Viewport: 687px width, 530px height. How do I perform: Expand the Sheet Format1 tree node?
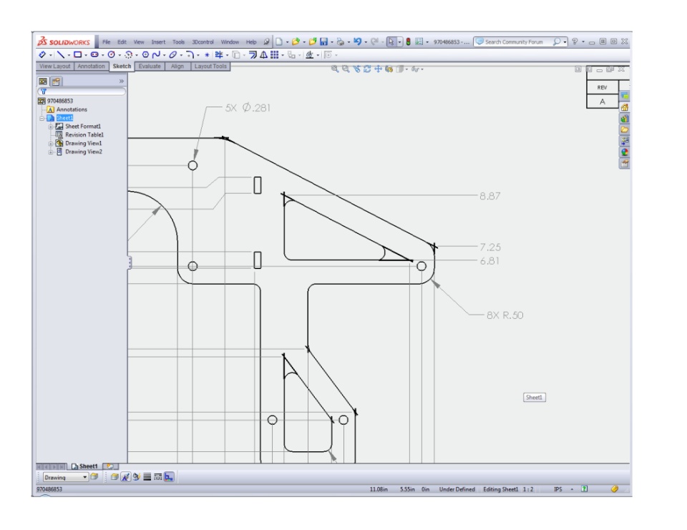tap(50, 127)
